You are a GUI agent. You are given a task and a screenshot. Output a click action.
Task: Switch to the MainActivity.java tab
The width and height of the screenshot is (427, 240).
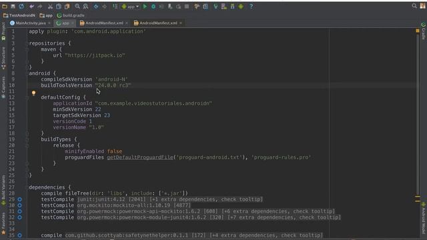pyautogui.click(x=31, y=23)
